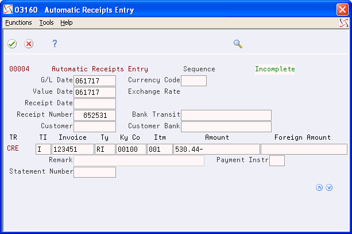Image resolution: width=352 pixels, height=234 pixels.
Task: Open the Functions menu
Action: coord(18,22)
